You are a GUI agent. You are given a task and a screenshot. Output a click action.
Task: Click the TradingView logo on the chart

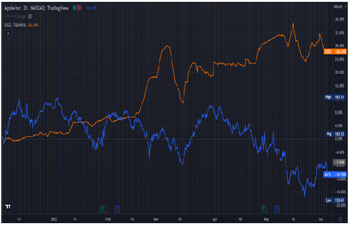point(8,207)
